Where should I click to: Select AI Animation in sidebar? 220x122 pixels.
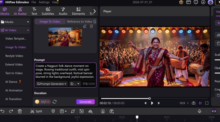click(x=14, y=90)
